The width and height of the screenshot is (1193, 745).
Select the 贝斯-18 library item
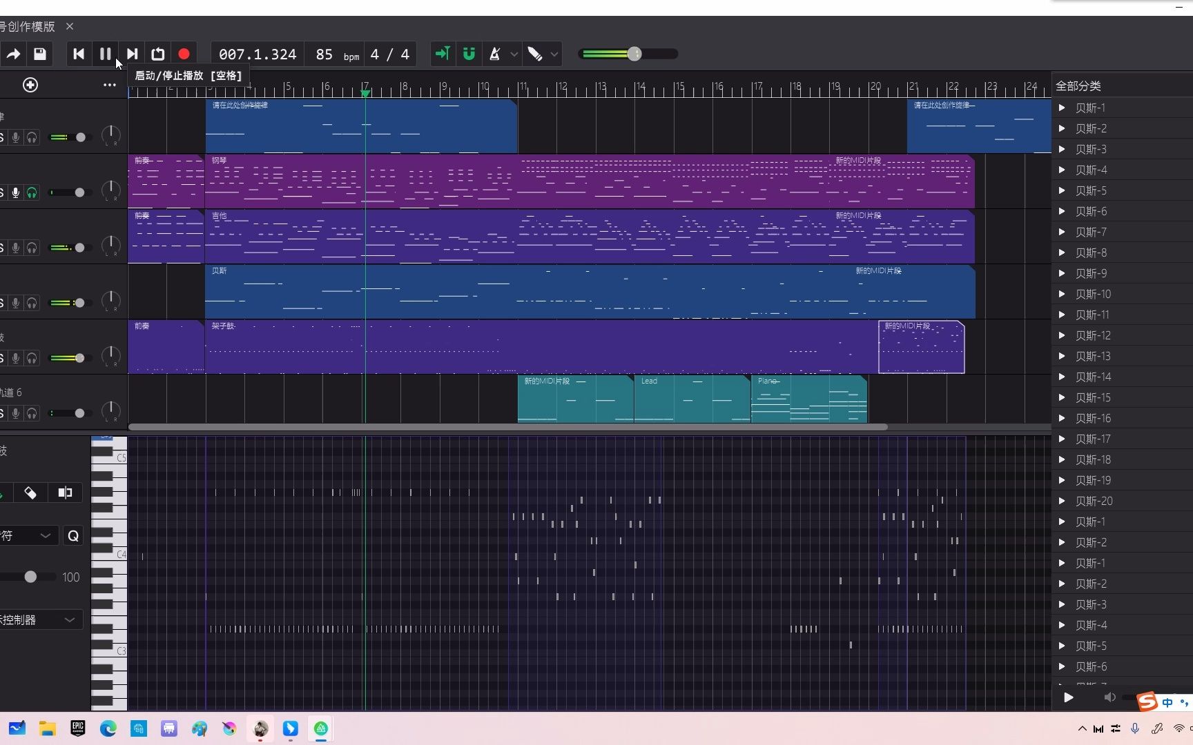[1093, 459]
